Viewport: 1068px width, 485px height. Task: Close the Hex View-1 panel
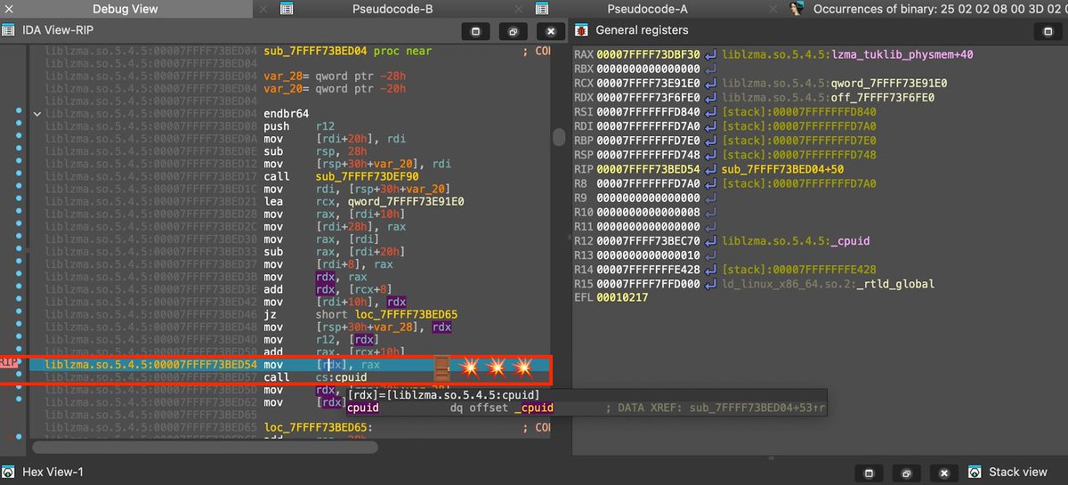943,473
